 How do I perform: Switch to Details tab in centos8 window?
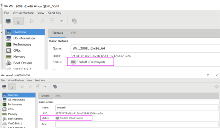[45, 96]
